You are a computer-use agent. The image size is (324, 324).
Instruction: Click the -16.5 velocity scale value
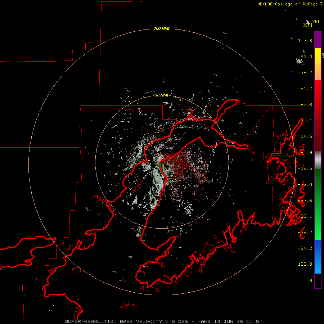click(x=305, y=168)
